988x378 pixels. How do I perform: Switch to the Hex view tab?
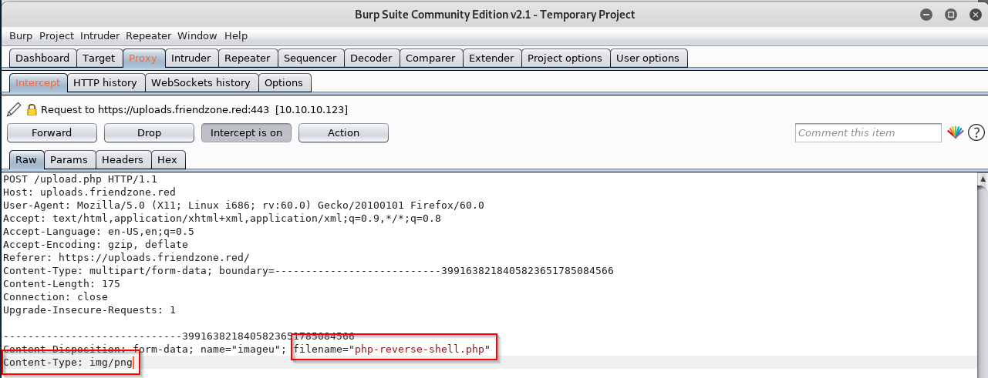point(167,159)
